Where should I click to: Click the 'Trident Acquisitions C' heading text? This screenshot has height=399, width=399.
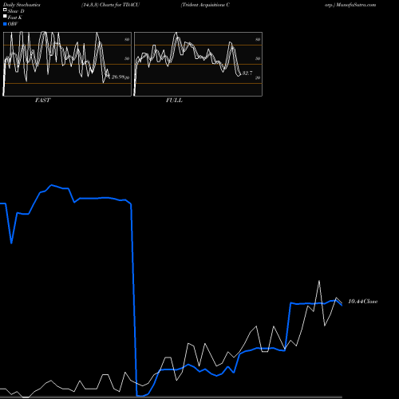(x=205, y=5)
